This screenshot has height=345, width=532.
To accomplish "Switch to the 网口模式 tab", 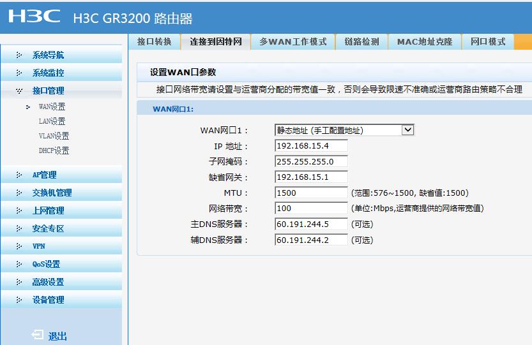I will [488, 41].
